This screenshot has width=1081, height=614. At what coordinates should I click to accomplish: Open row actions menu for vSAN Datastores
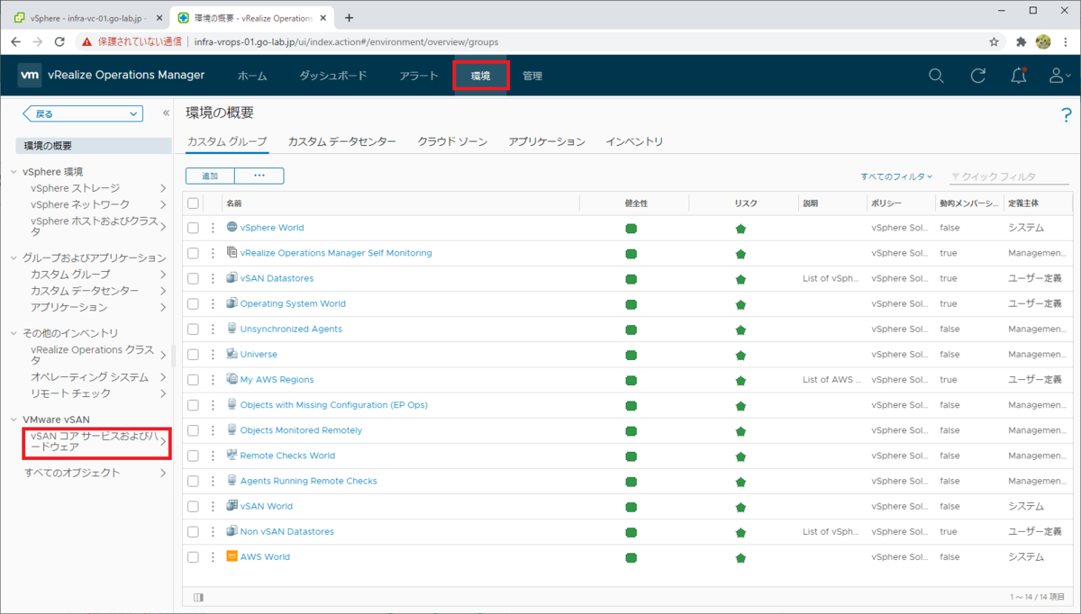click(213, 278)
